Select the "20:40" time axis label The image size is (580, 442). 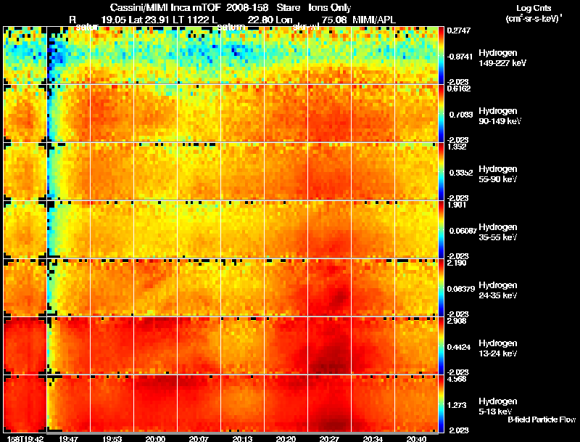coord(416,438)
